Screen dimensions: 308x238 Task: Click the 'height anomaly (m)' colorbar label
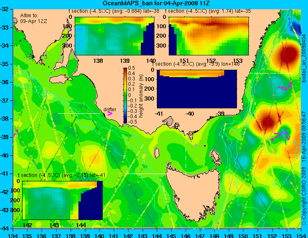click(x=141, y=96)
